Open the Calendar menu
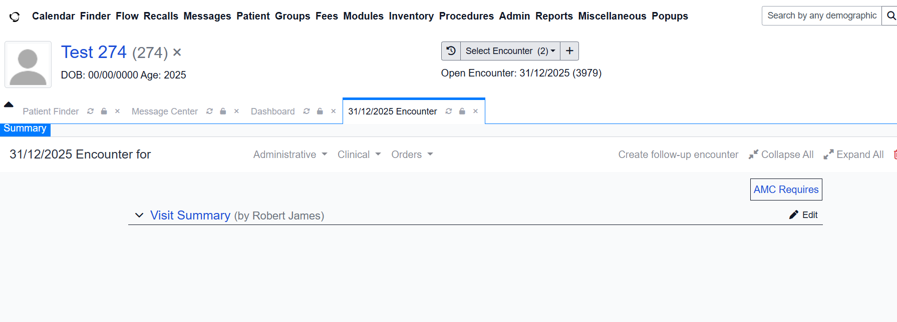The height and width of the screenshot is (322, 897). click(x=53, y=16)
